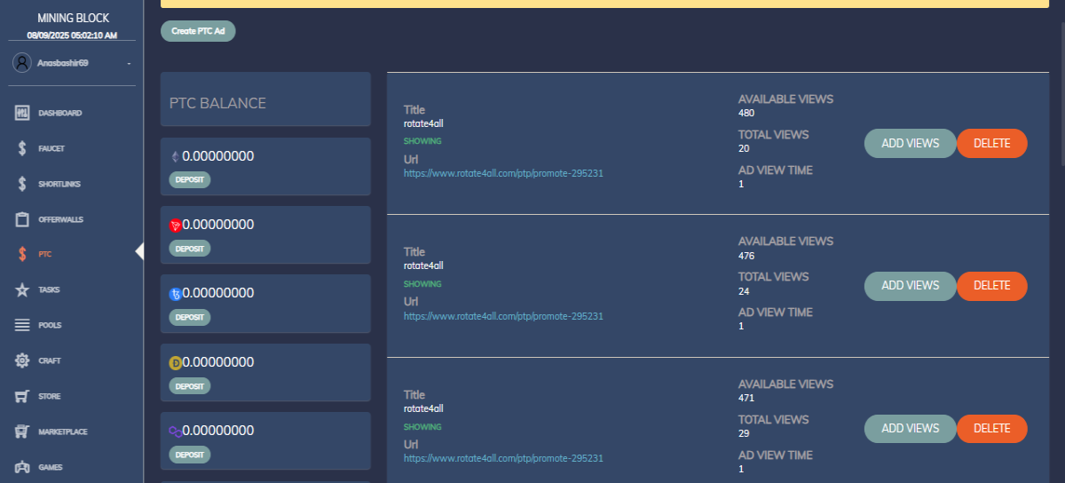Add views to ad with 471 available

coord(910,429)
